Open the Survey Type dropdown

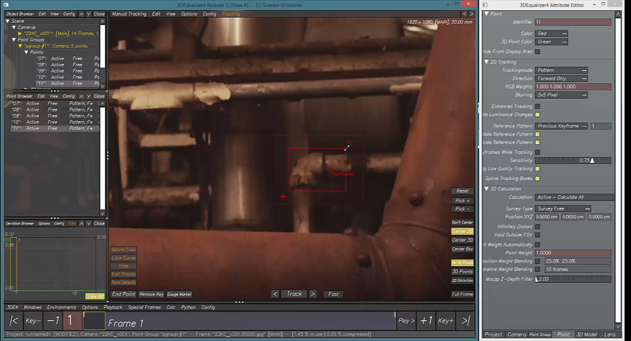[x=562, y=208]
